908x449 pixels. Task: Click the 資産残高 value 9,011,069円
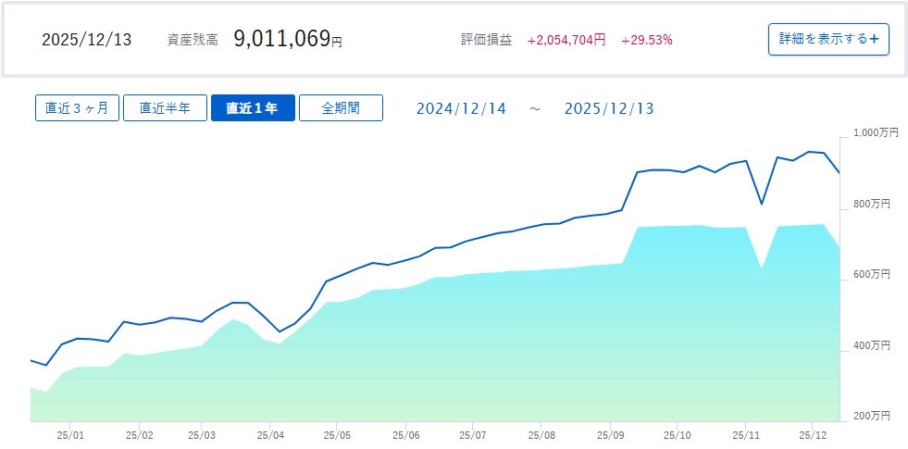pyautogui.click(x=287, y=39)
